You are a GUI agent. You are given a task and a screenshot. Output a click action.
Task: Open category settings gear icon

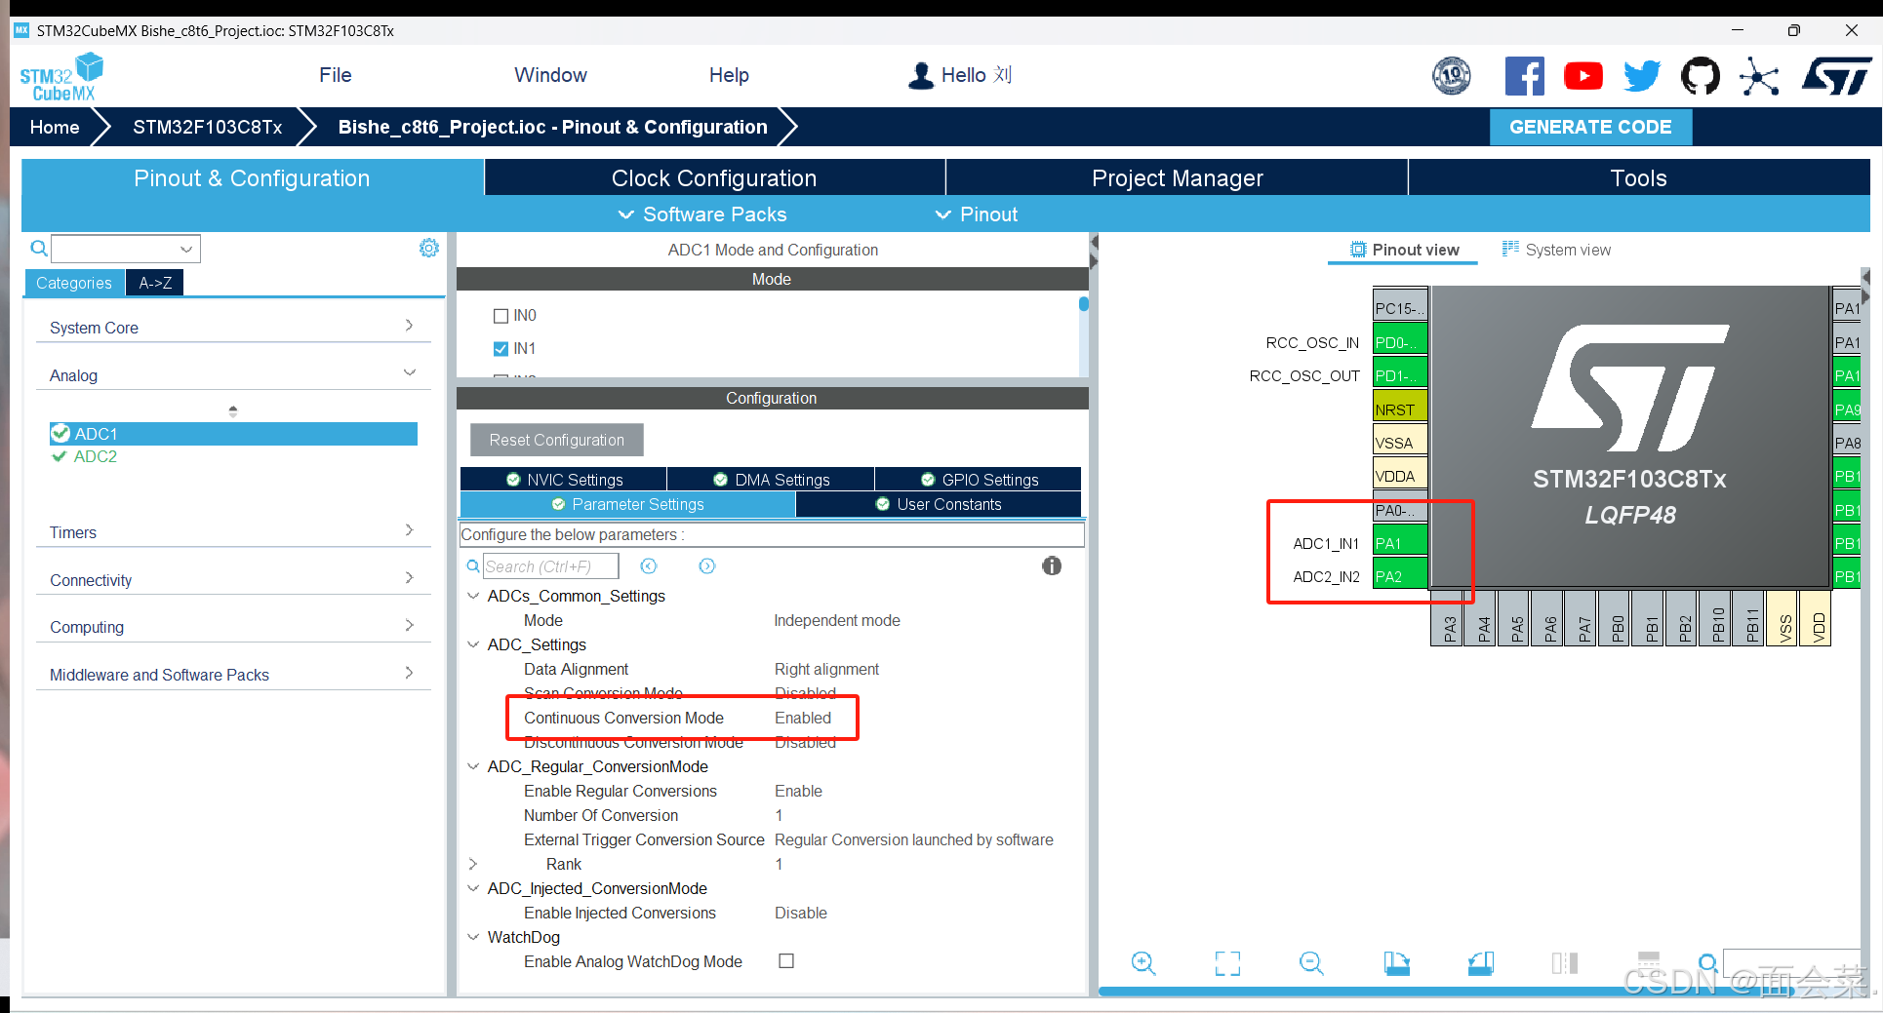pos(429,248)
